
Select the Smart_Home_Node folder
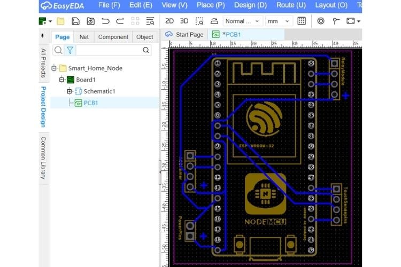tap(91, 68)
